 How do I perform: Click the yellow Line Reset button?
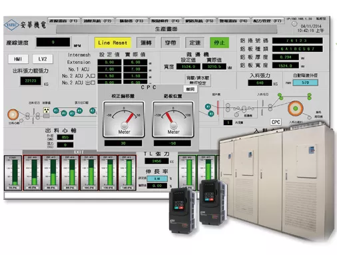pos(113,43)
